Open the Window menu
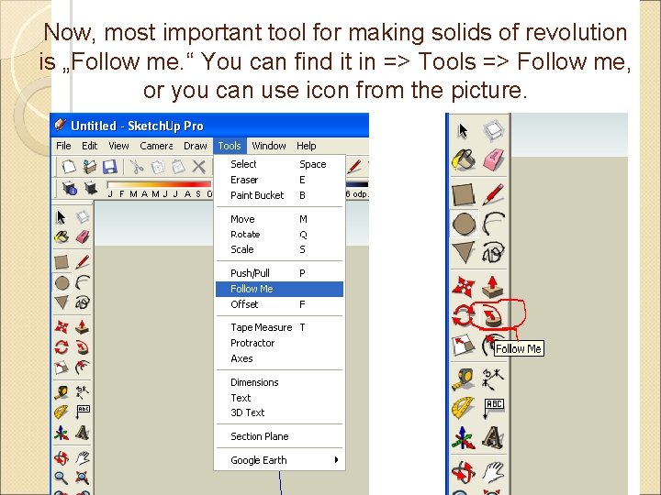Screen dimensions: 661x495 click(269, 146)
